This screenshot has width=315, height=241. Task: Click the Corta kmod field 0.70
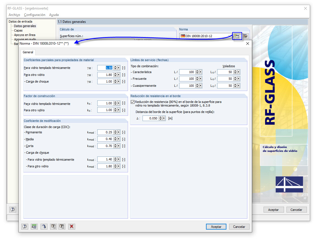105,146
